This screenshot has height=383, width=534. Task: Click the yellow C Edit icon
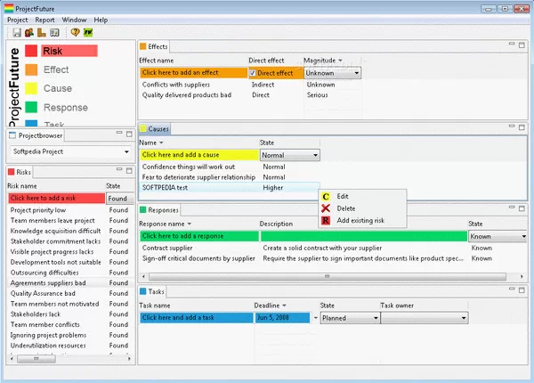point(326,196)
